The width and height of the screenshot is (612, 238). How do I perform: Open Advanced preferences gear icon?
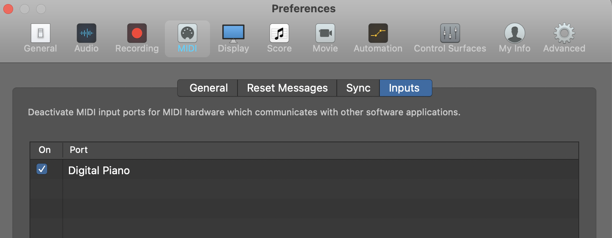click(x=564, y=33)
